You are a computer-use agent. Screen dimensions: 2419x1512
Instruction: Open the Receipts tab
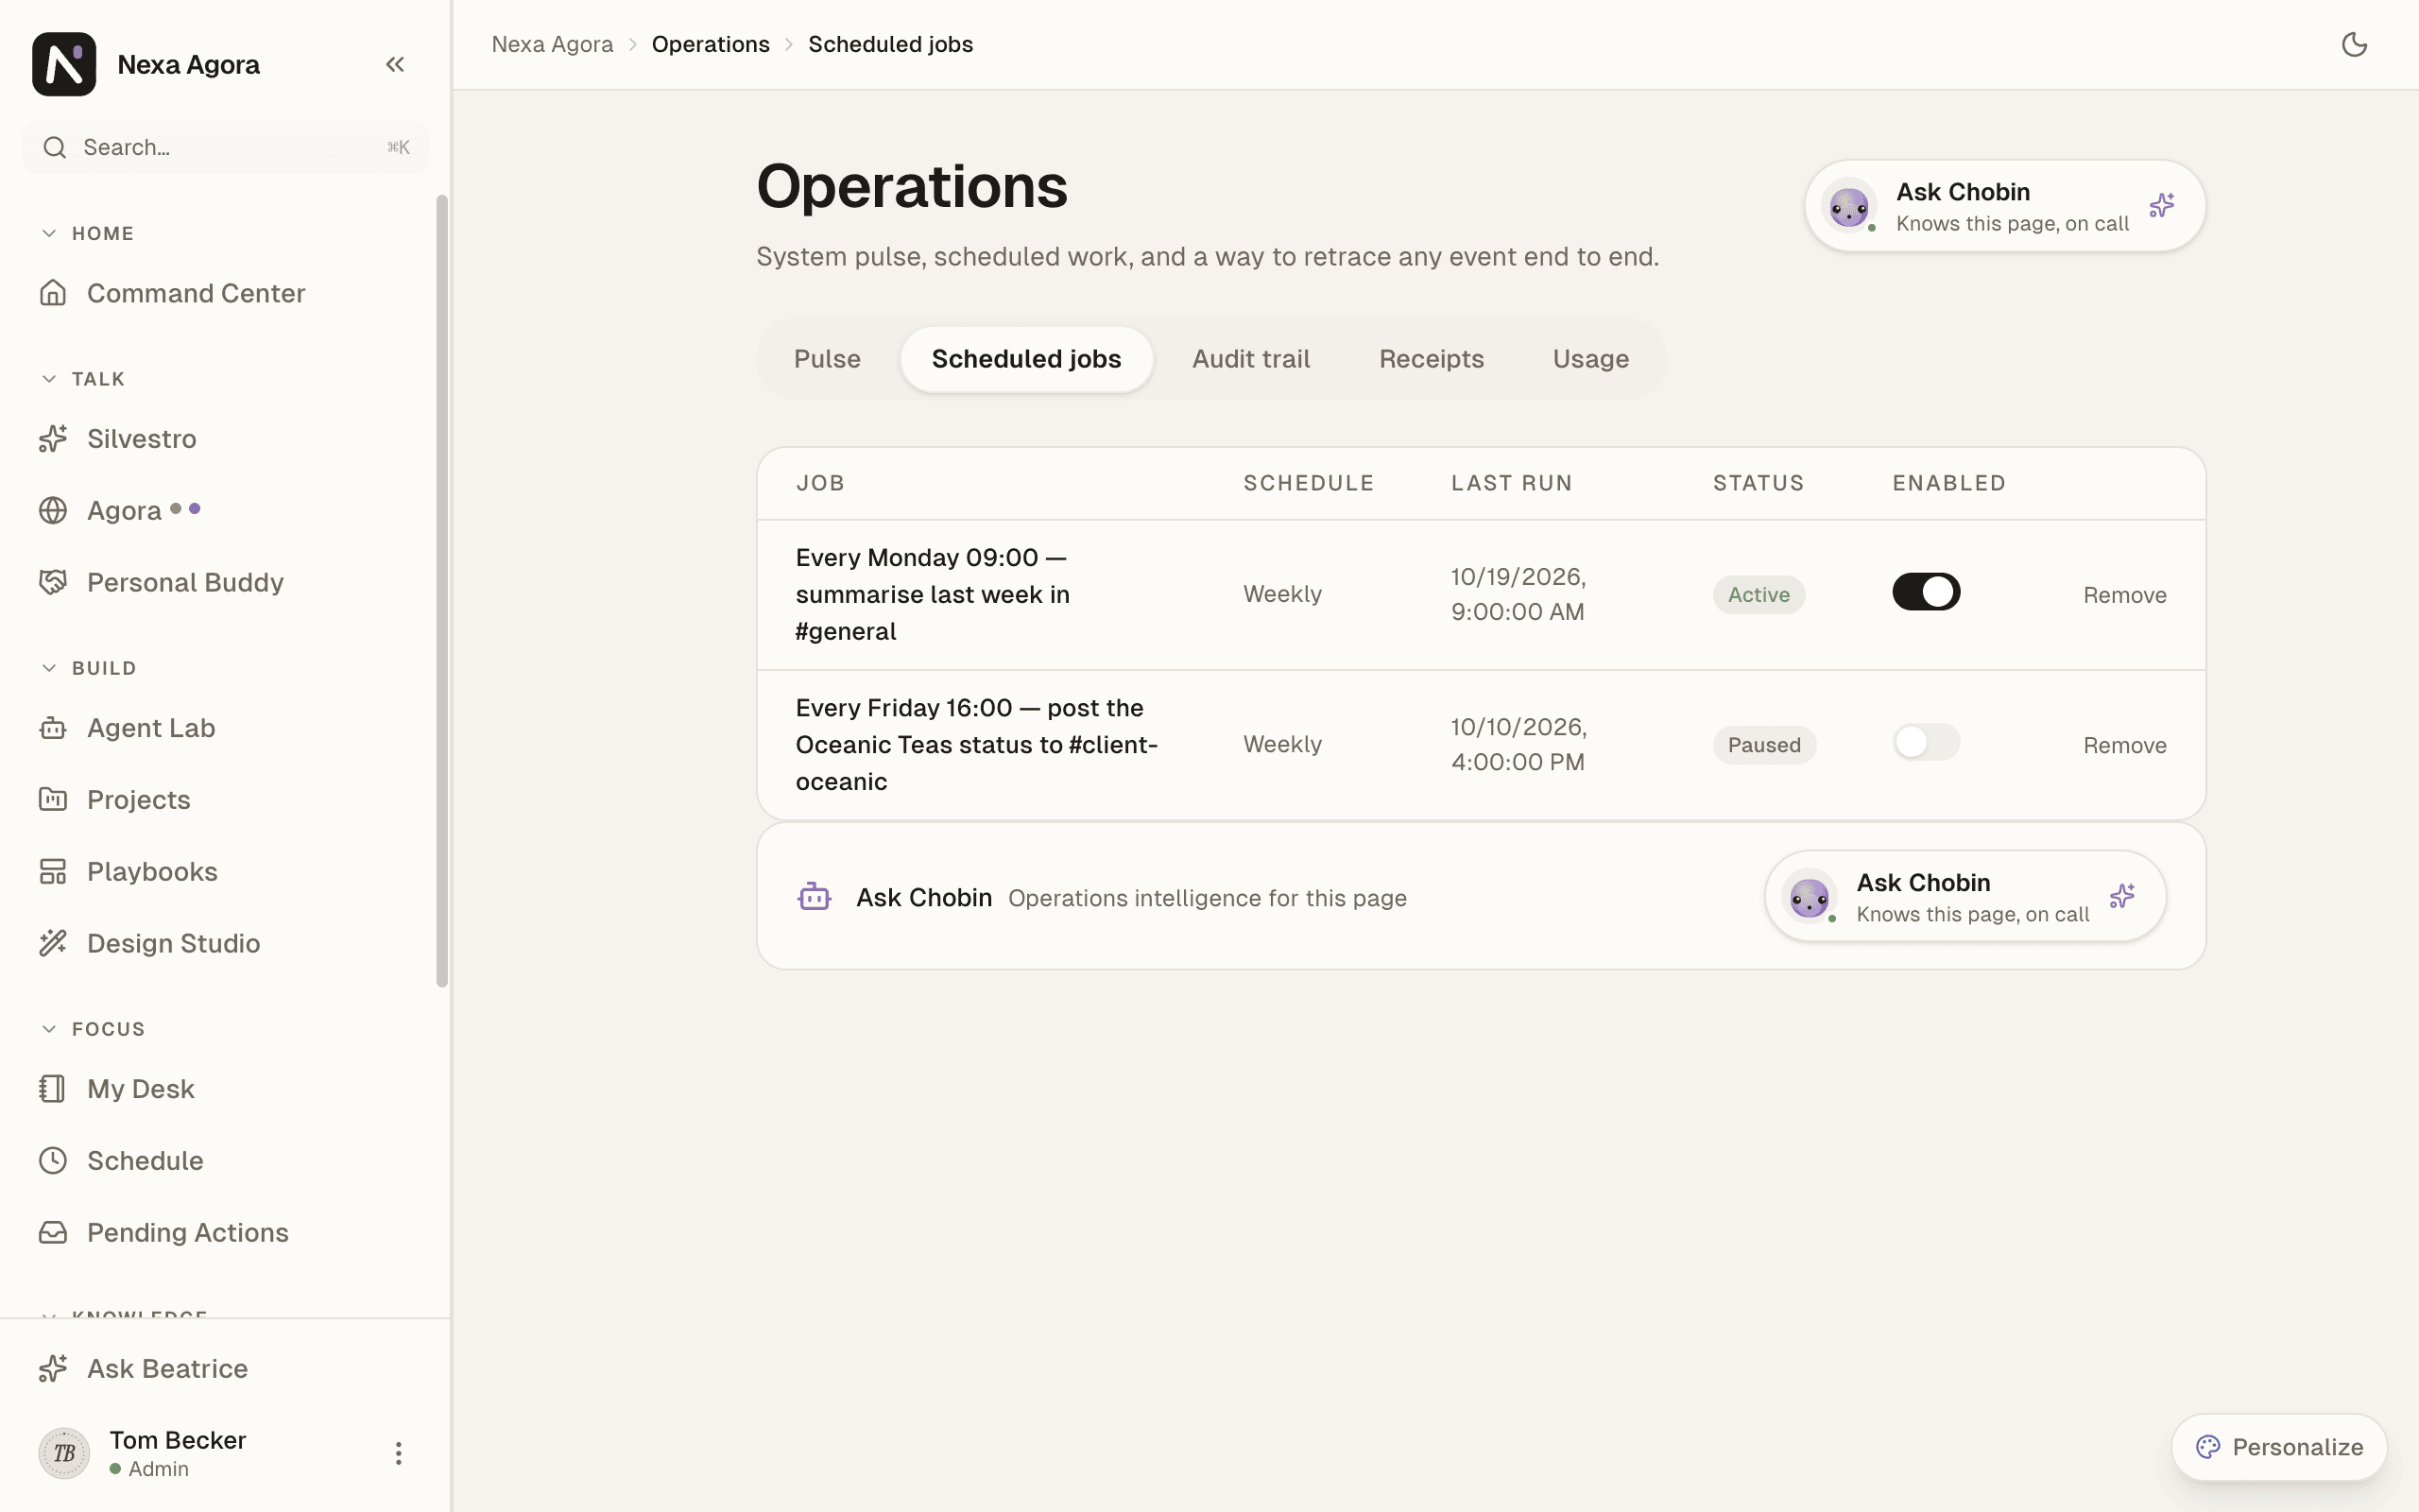coord(1432,359)
